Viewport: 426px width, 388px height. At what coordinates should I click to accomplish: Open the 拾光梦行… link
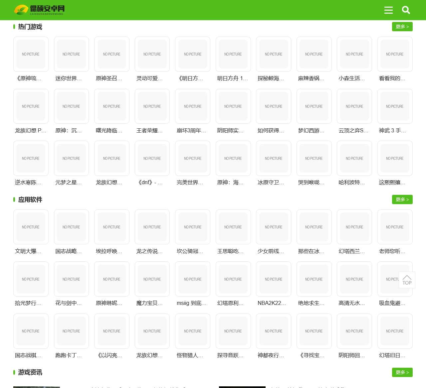pos(28,303)
